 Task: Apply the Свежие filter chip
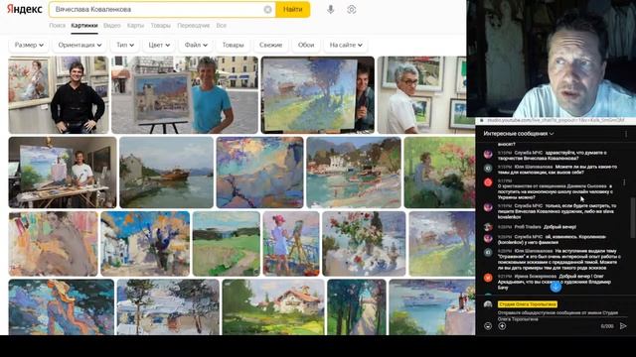(270, 45)
